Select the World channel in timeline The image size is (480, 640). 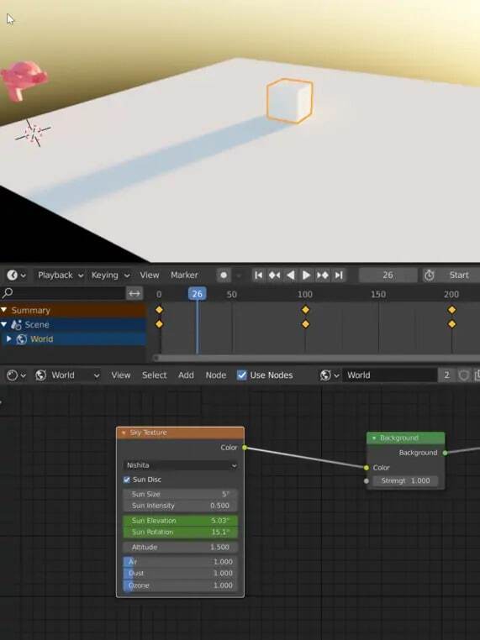(41, 338)
